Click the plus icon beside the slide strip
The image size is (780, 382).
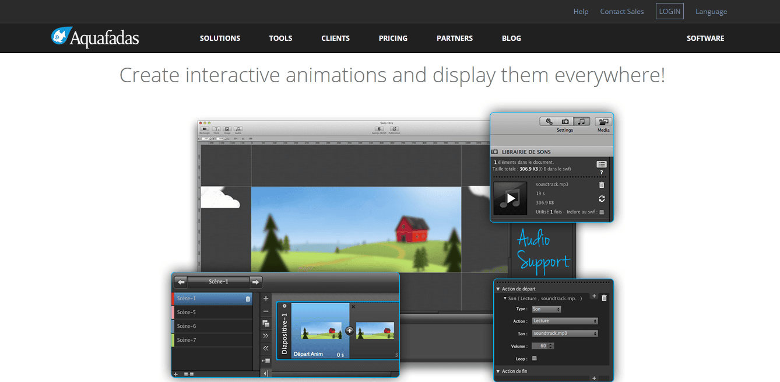coord(266,299)
